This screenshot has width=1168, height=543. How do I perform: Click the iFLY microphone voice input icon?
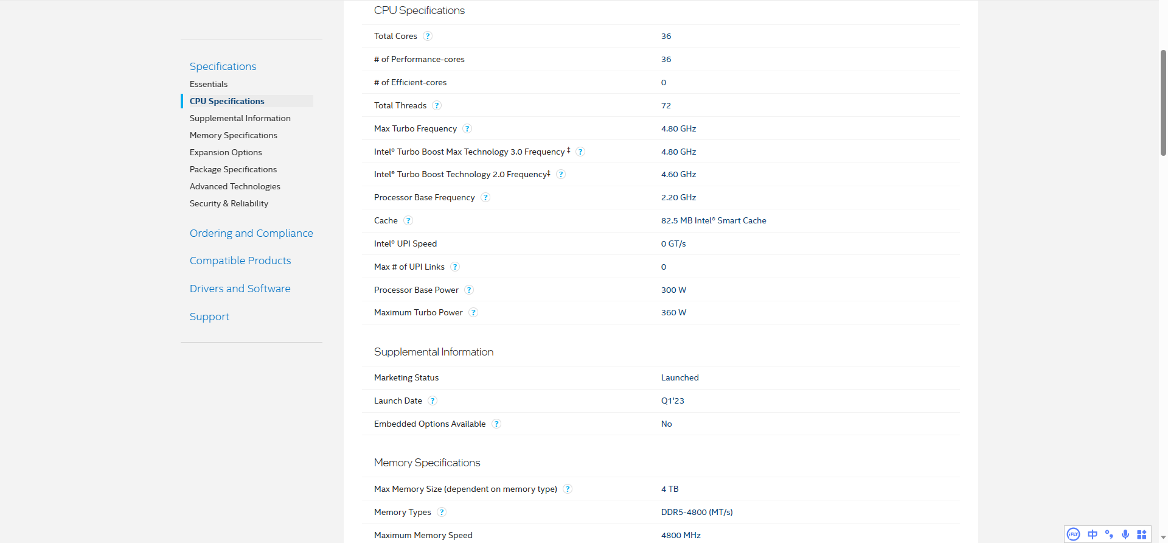click(1125, 534)
